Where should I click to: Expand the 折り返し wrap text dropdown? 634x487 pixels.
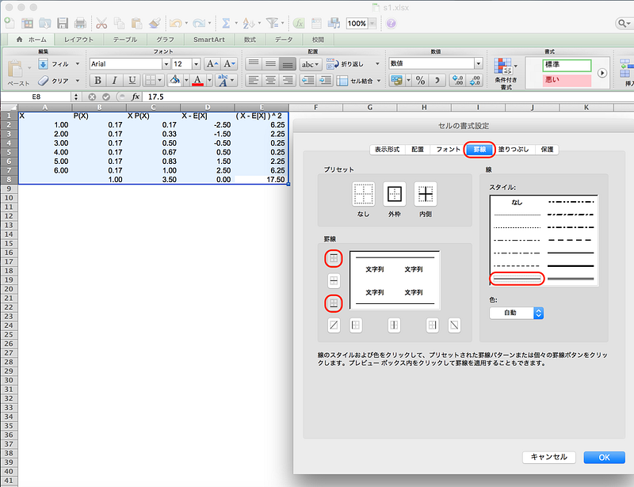click(377, 64)
